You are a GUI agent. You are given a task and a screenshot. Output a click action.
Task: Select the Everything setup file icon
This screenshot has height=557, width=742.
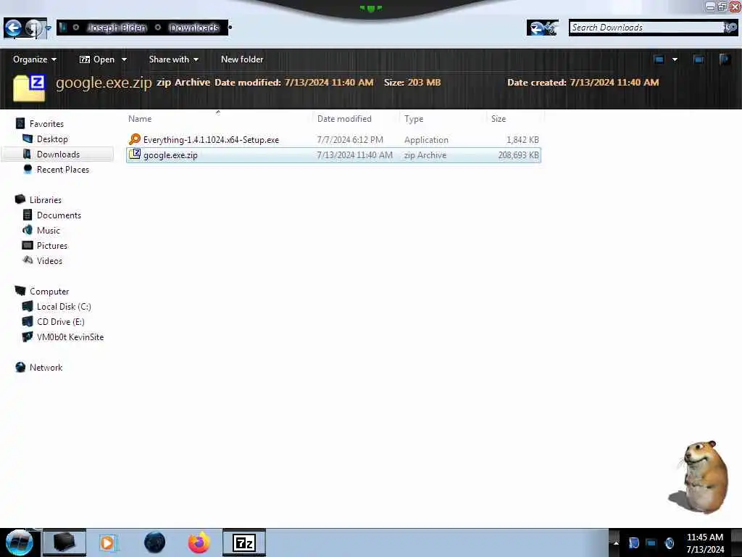134,139
